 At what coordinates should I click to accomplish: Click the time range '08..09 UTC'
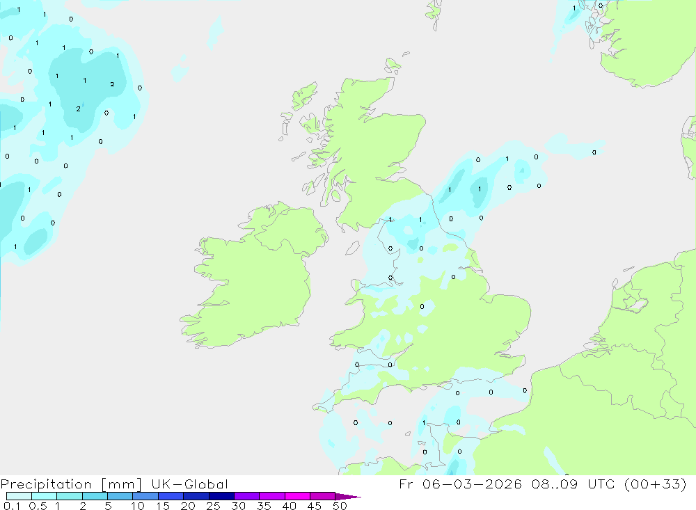[573, 484]
